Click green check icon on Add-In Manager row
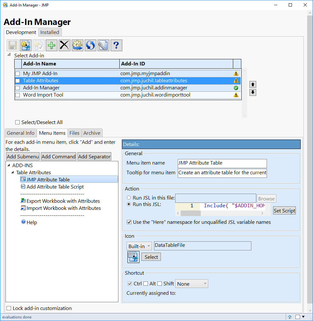 [x=236, y=88]
